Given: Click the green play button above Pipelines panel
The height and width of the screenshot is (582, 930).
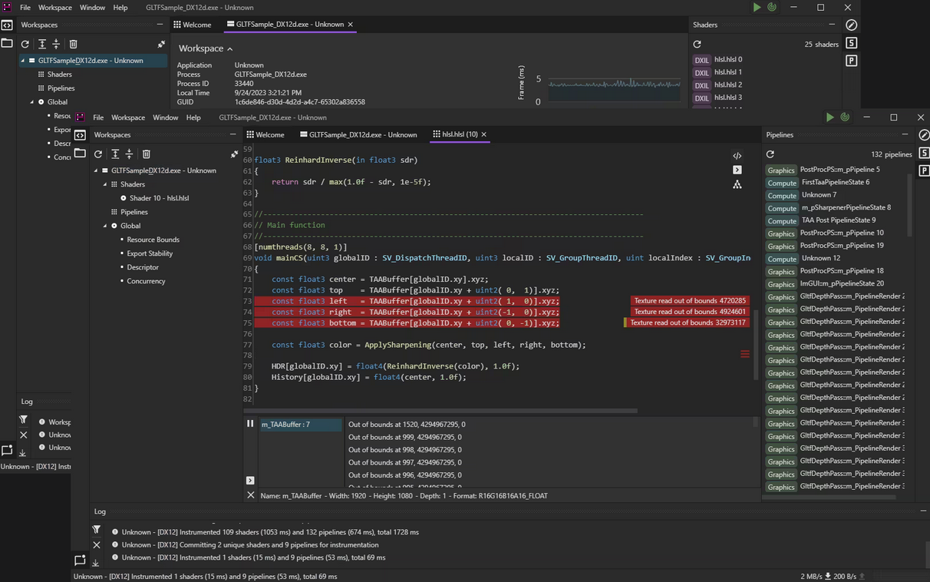Looking at the screenshot, I should (829, 117).
